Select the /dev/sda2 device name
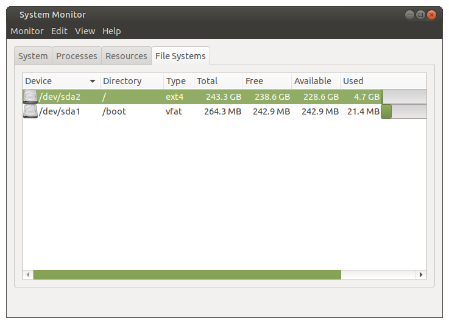This screenshot has height=324, width=449. (x=60, y=97)
